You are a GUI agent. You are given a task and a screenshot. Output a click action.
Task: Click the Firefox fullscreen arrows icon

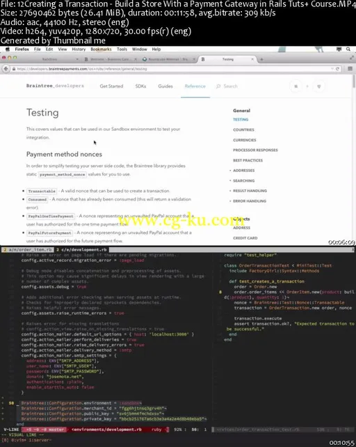pyautogui.click(x=352, y=58)
